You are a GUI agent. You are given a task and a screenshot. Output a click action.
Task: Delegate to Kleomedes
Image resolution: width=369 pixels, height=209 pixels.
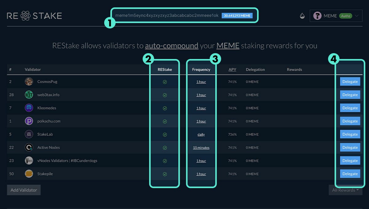(350, 108)
